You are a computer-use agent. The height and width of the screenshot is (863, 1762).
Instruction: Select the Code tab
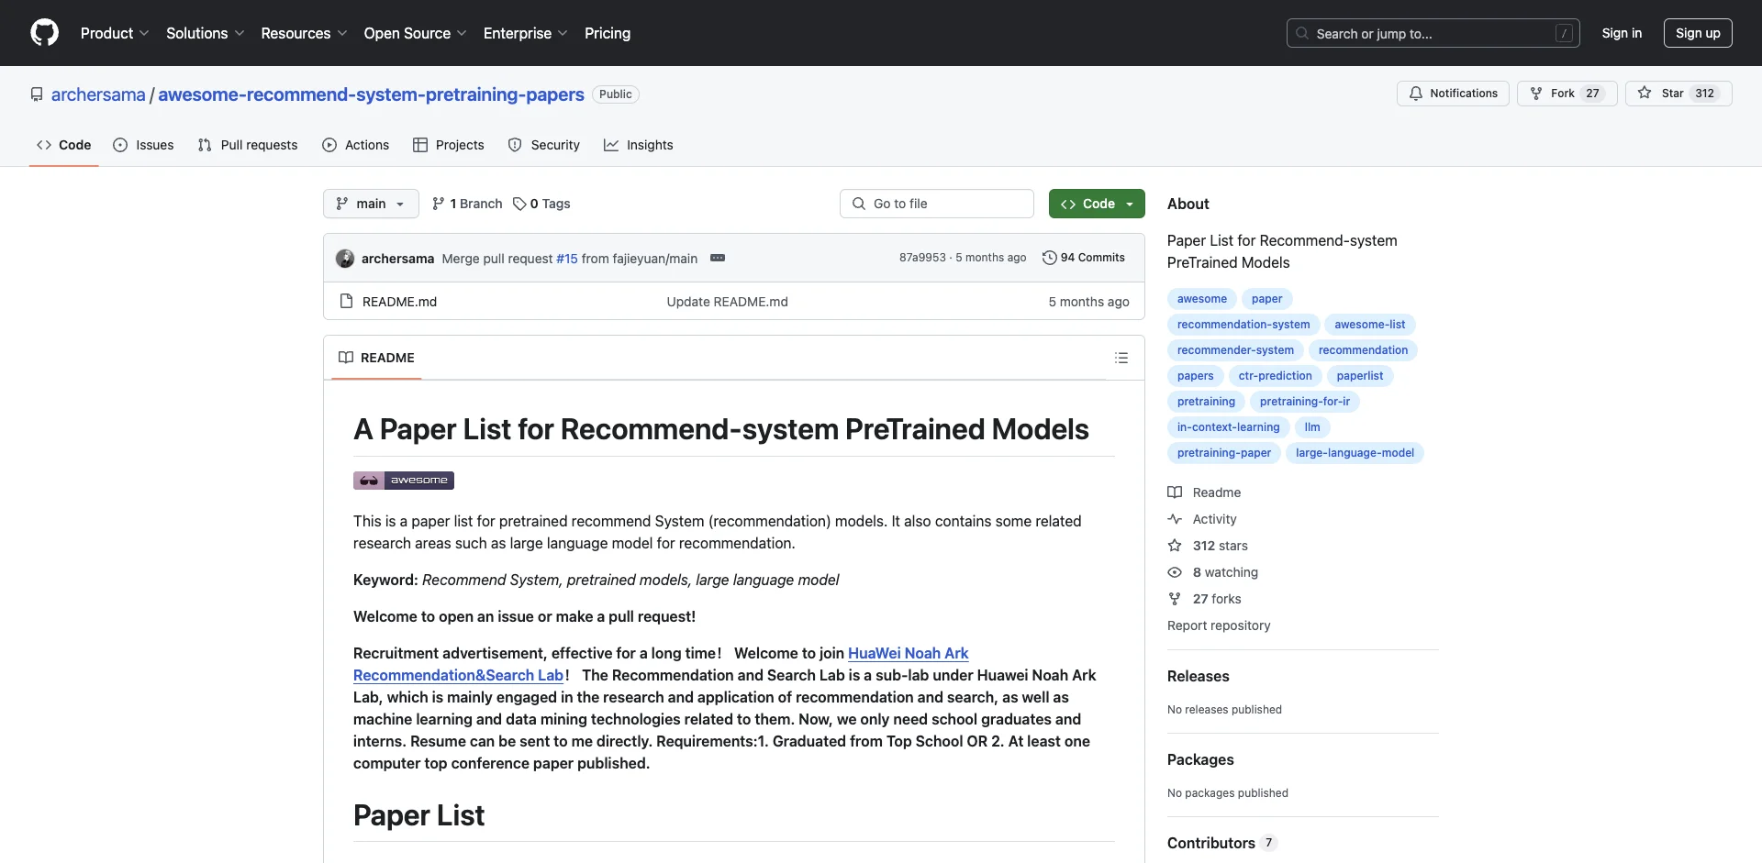click(64, 145)
